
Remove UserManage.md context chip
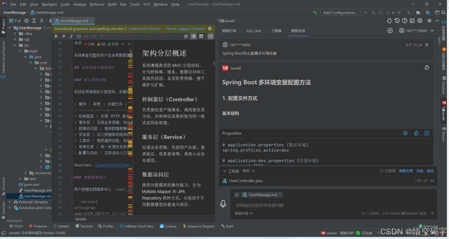point(280,195)
